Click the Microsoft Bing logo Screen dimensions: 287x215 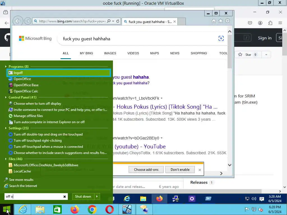35,38
